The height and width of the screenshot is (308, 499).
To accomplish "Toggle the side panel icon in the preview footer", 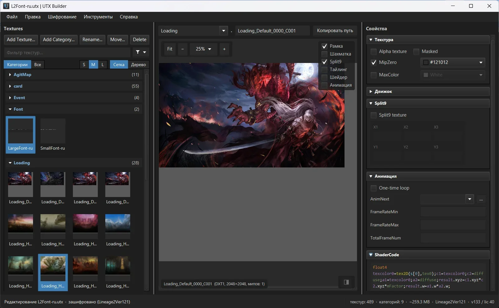I will [346, 282].
